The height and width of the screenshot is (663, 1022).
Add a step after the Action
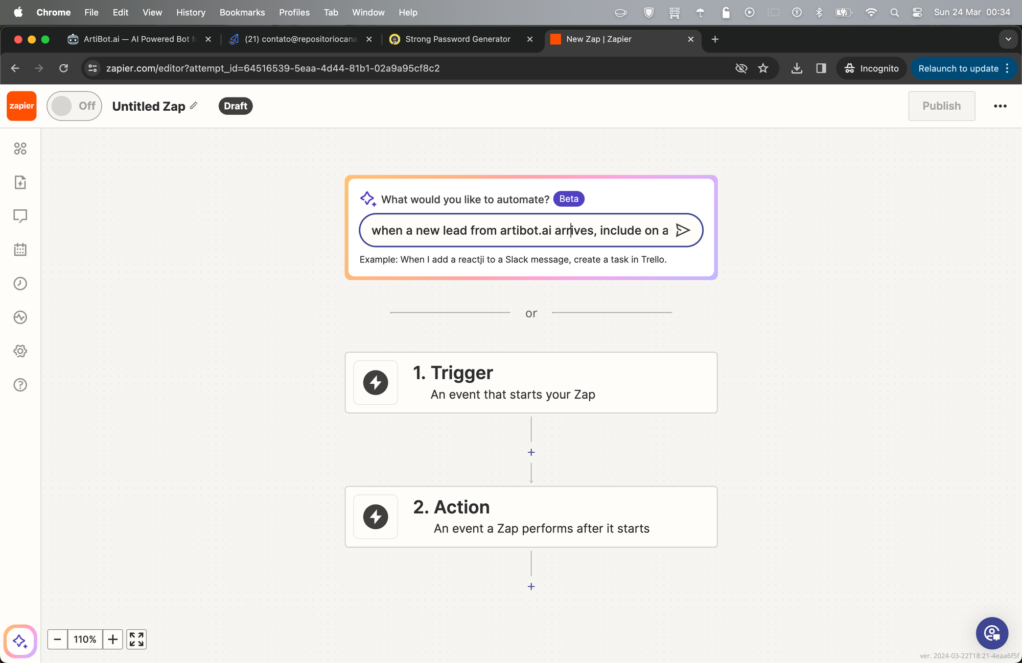[x=531, y=586]
